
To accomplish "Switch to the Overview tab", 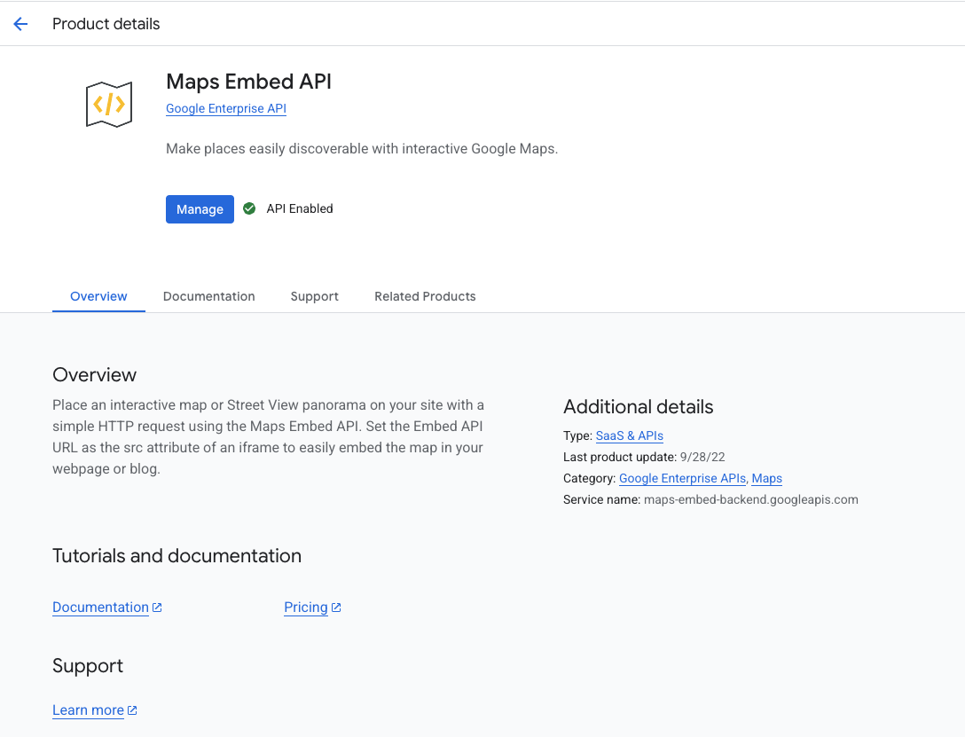I will tap(98, 296).
